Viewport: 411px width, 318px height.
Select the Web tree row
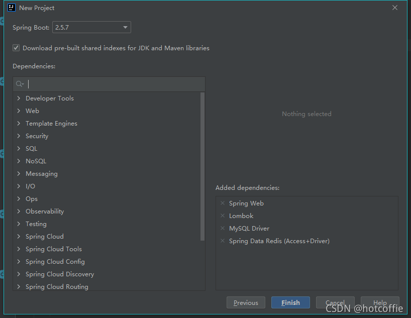pyautogui.click(x=107, y=111)
